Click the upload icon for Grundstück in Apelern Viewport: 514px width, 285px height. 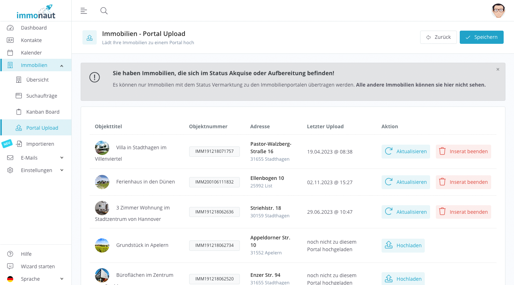388,245
